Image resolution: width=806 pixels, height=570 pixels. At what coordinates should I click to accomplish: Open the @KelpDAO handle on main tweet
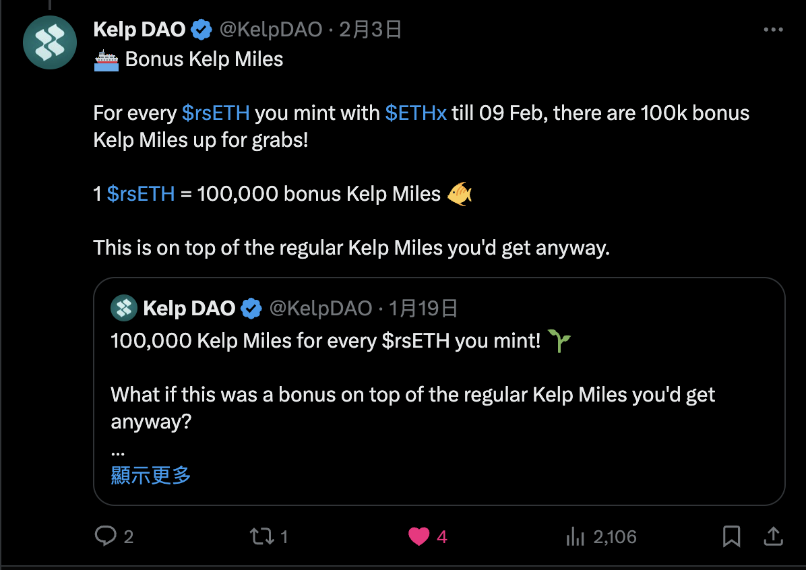[x=271, y=30]
